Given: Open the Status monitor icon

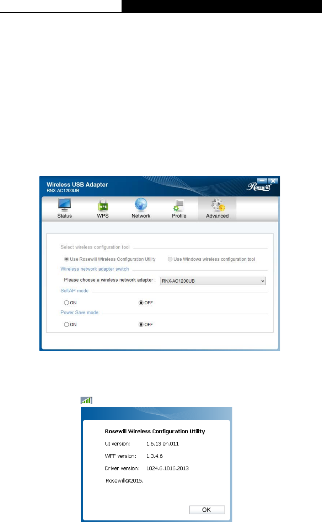Looking at the screenshot, I should [64, 205].
